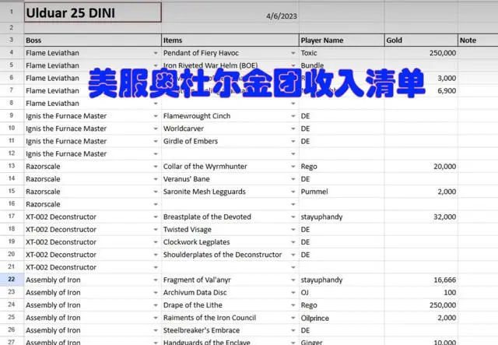Open item dropdown for Twisted Visage
The height and width of the screenshot is (345, 498).
coord(293,230)
